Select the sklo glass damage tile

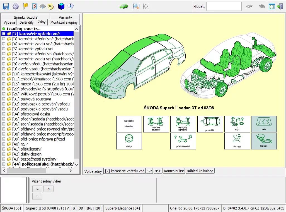click(264, 124)
